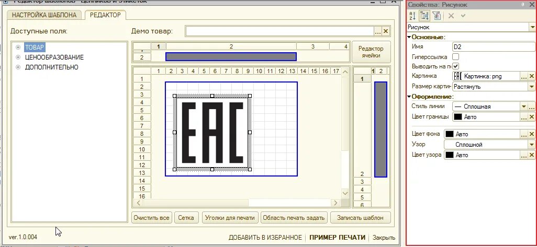Image resolution: width=537 pixels, height=247 pixels.
Task: Select the ДОПОЛНИТЕЛЬНО tree item
Action: 52,67
